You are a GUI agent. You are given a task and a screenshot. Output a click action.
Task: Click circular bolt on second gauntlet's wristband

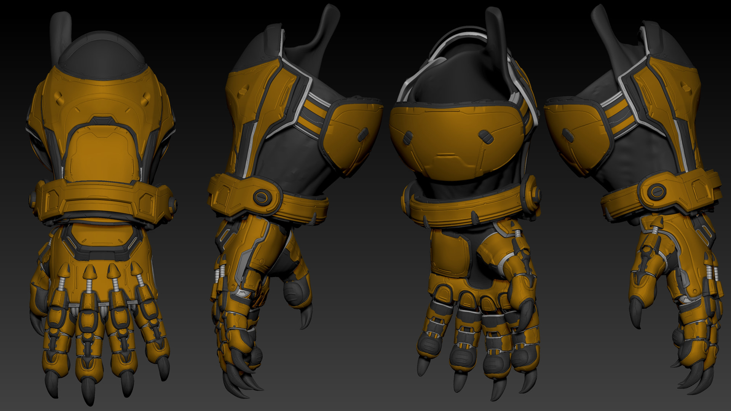pyautogui.click(x=262, y=197)
